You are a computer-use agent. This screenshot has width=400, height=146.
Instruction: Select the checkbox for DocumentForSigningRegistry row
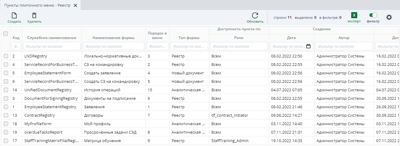click(5, 98)
